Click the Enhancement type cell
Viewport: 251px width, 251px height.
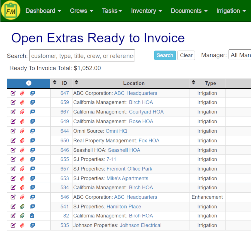coord(207,197)
